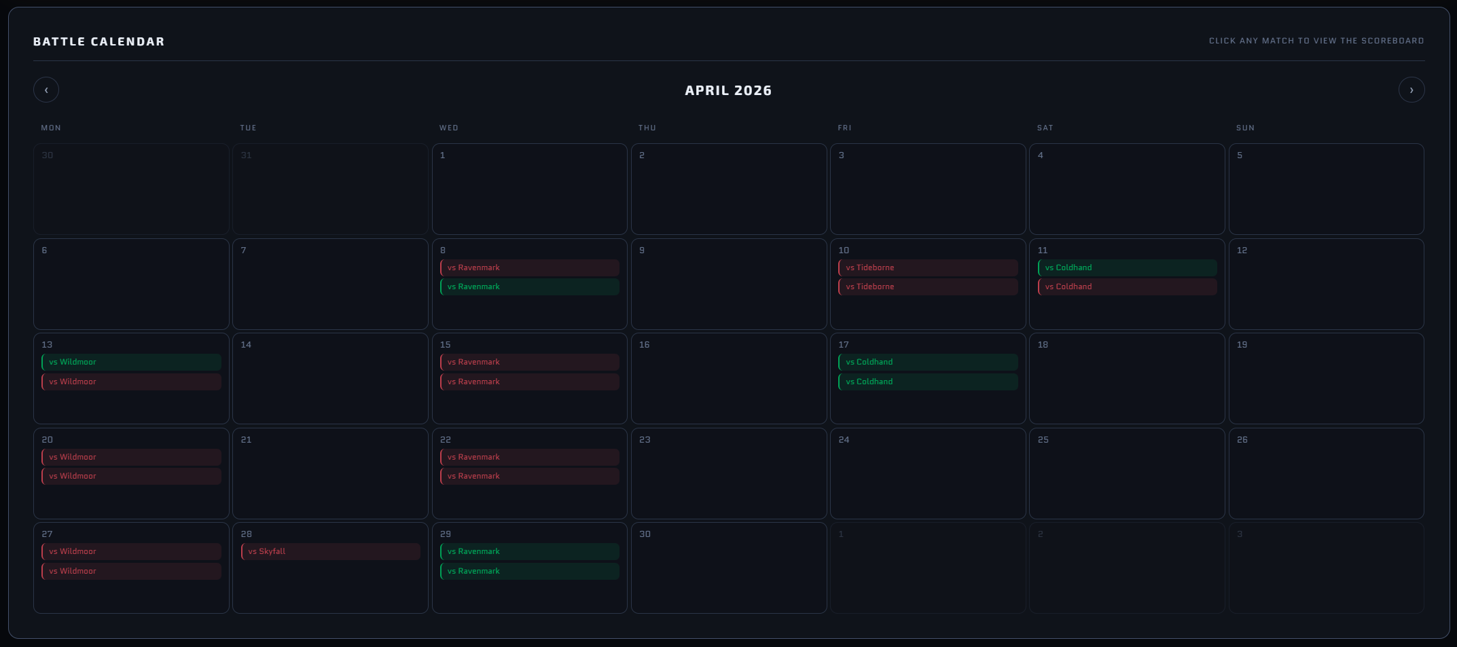The height and width of the screenshot is (647, 1457).
Task: Click the SUN weekday header
Action: tap(1245, 128)
